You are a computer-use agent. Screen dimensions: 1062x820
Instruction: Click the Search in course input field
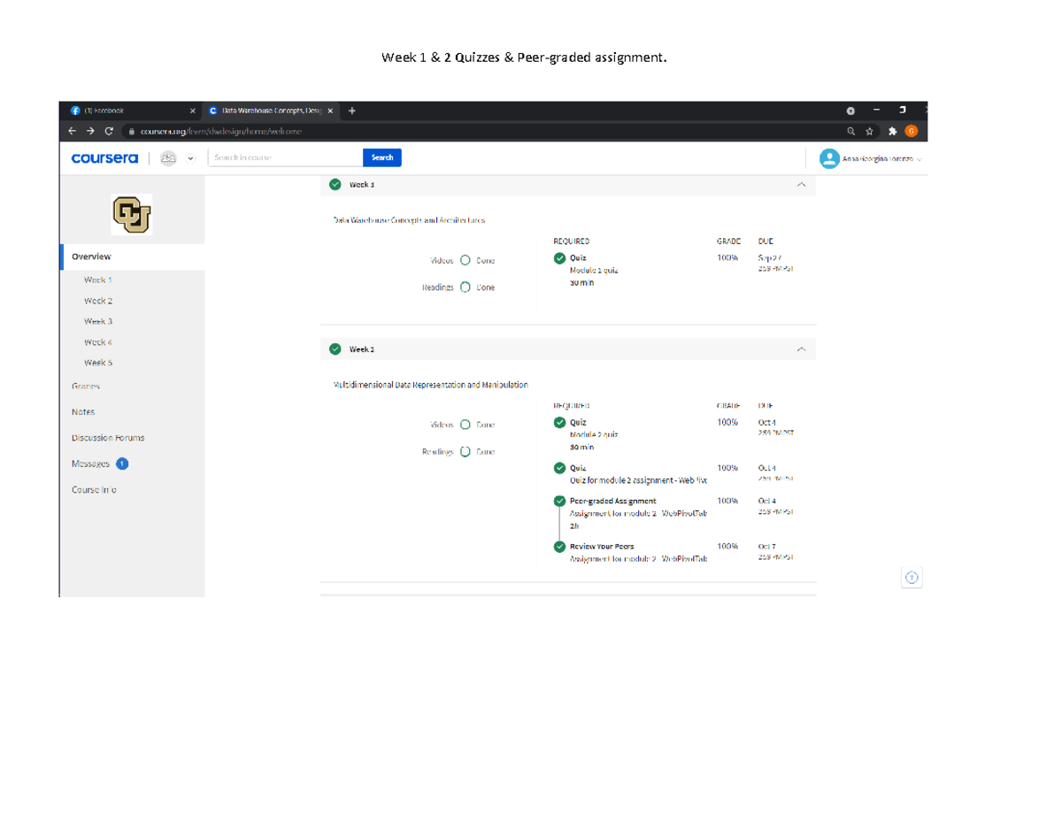tap(285, 157)
